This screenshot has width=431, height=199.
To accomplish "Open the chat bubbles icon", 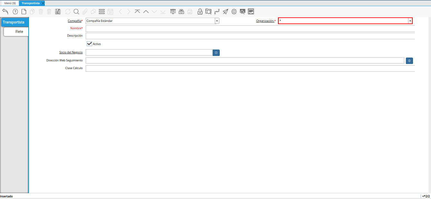I will click(x=93, y=12).
